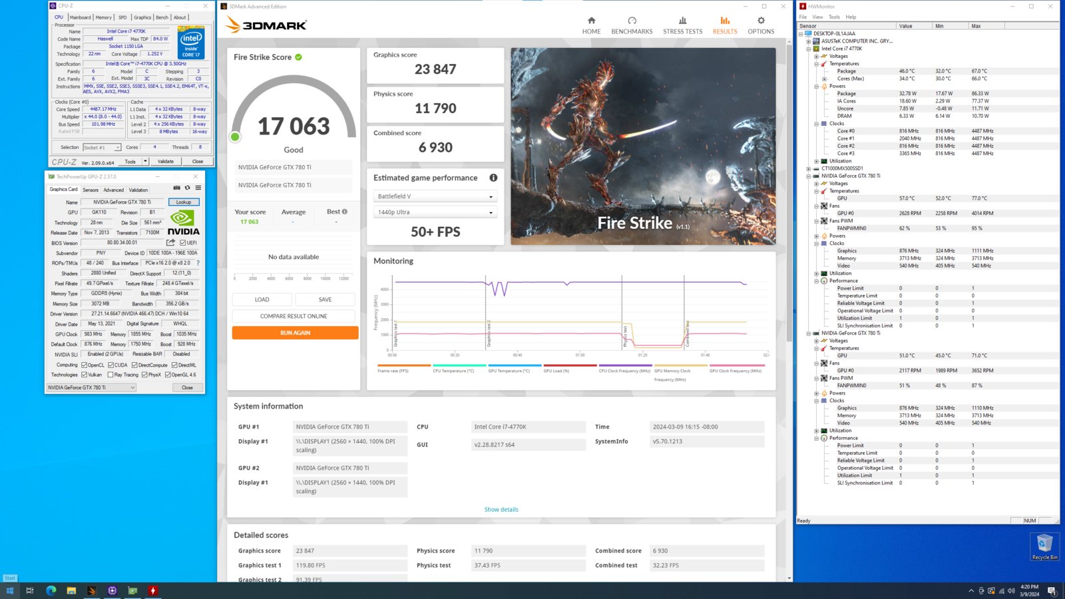1065x599 pixels.
Task: Open the Socket #1 selection dropdown in CPU-Z
Action: coord(102,148)
